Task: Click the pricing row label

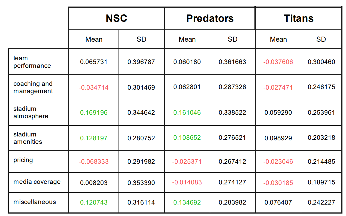Action: pyautogui.click(x=23, y=160)
